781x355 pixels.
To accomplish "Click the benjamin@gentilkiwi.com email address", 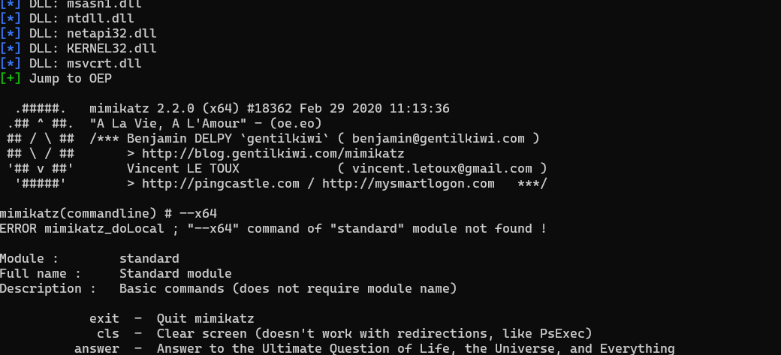I will click(438, 139).
